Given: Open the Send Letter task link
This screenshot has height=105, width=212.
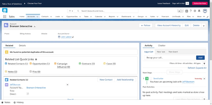Looking at the screenshot, I should [158, 78].
